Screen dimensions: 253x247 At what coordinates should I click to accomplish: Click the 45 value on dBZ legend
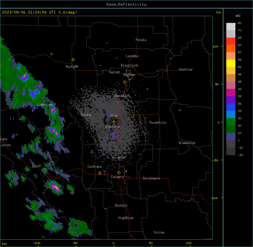click(x=239, y=82)
